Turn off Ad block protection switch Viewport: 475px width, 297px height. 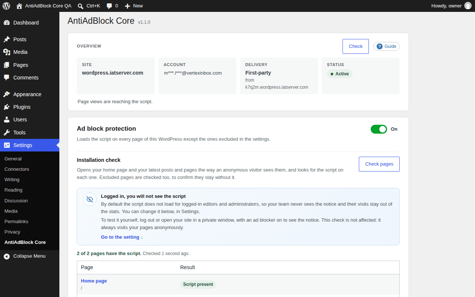tap(379, 129)
